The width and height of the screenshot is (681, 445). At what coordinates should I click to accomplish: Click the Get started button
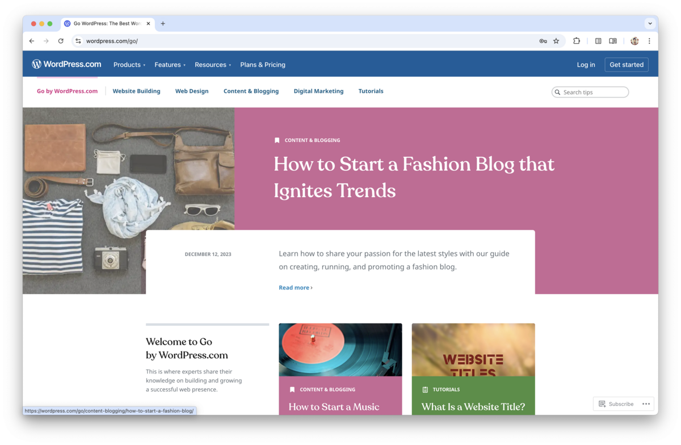pyautogui.click(x=626, y=65)
